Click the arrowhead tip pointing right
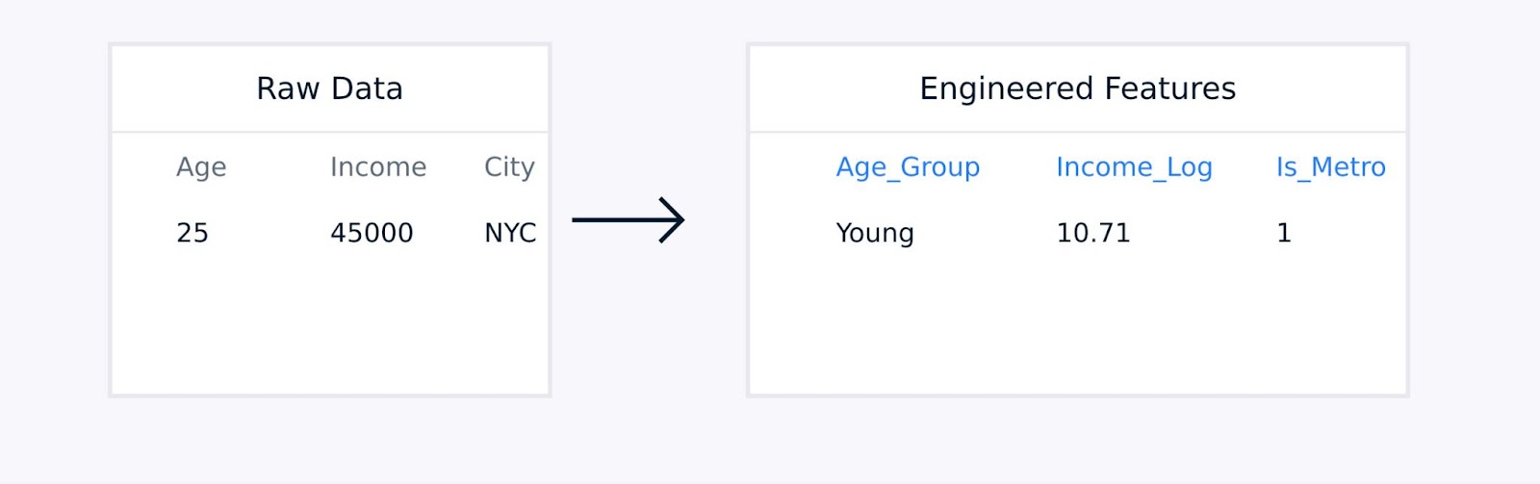The image size is (1540, 484). (681, 219)
